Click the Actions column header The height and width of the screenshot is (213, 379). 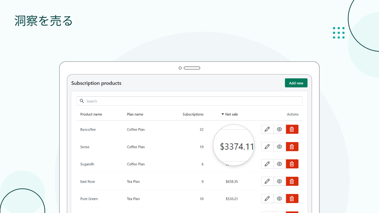293,114
